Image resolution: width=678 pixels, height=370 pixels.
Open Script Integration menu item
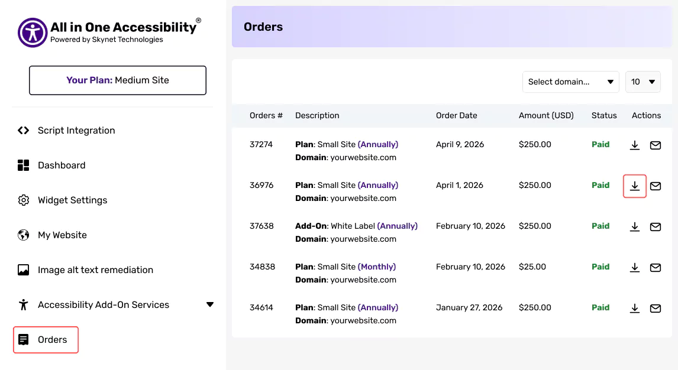click(x=76, y=131)
